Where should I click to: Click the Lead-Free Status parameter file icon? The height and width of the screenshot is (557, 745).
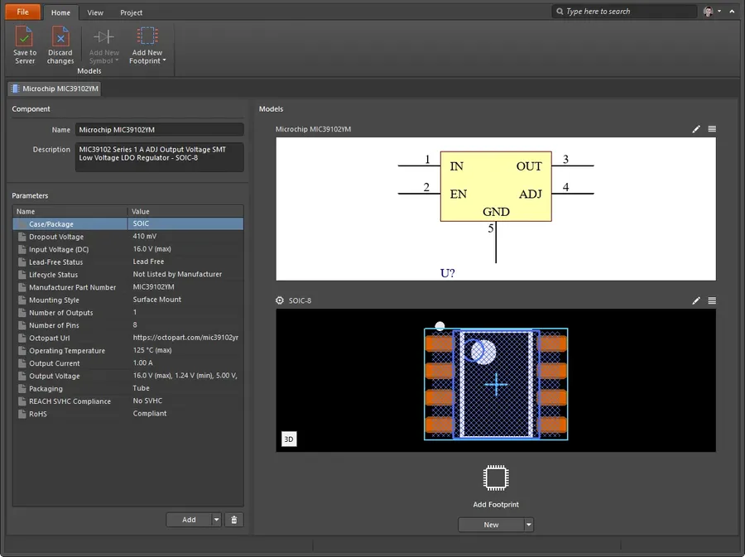click(x=22, y=262)
